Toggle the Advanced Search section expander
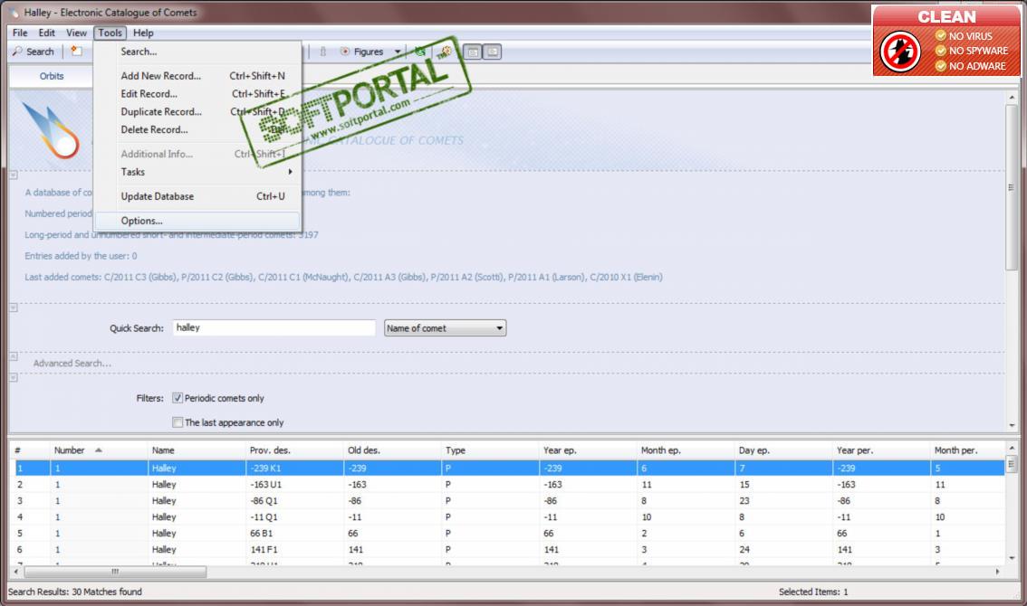This screenshot has height=606, width=1027. pos(13,356)
